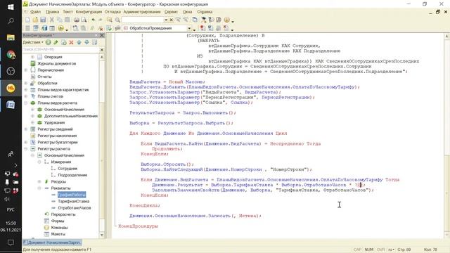Expand the Планы счетов tree node

click(25, 96)
